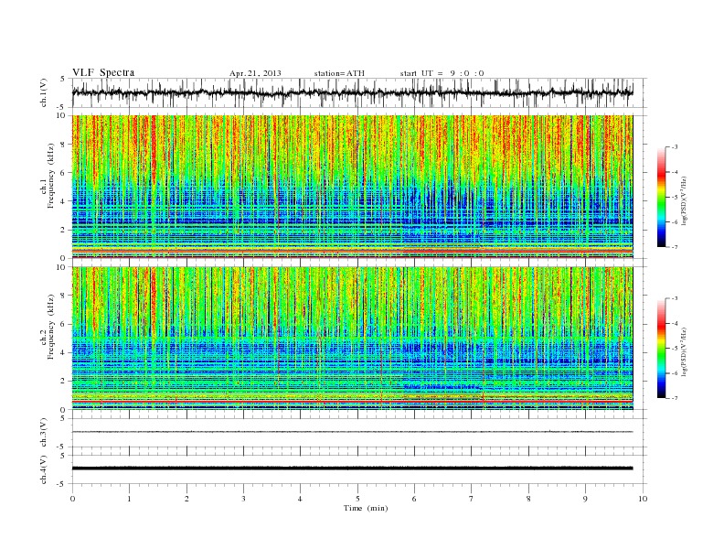Click time axis tick label "7"
The height and width of the screenshot is (560, 724).
pos(472,499)
